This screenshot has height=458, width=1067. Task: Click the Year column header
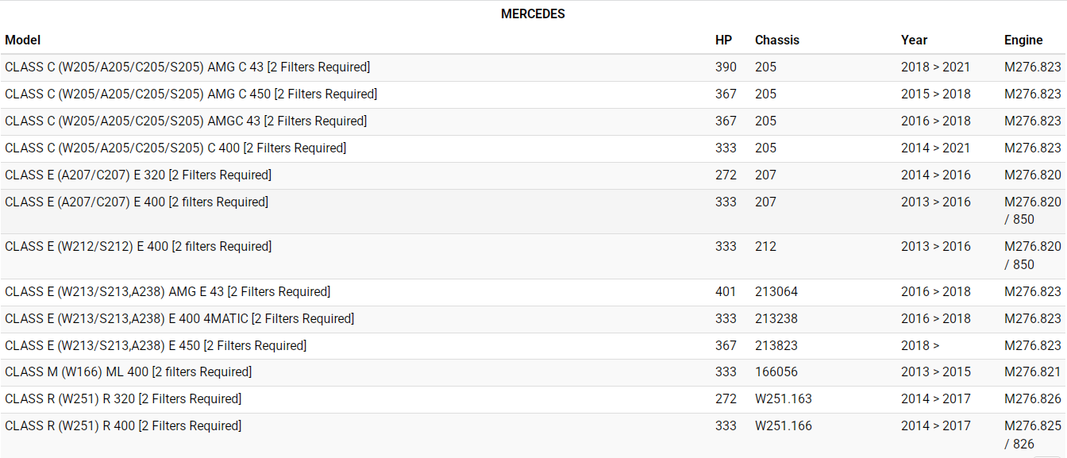click(914, 40)
